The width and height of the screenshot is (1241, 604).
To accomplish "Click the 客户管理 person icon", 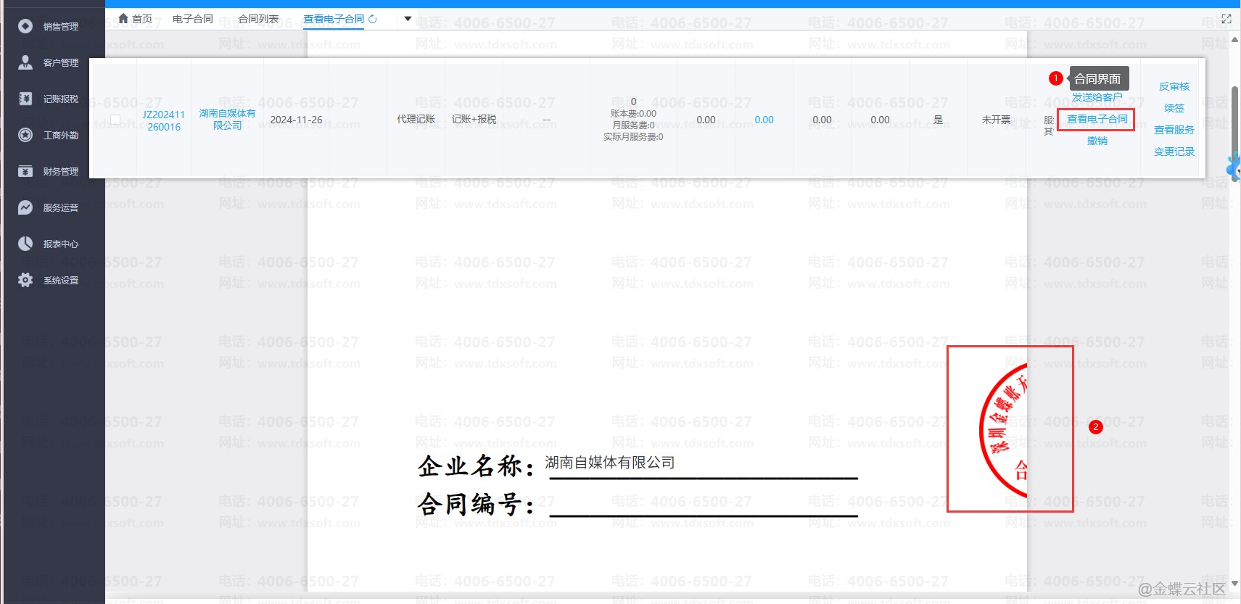I will (25, 62).
